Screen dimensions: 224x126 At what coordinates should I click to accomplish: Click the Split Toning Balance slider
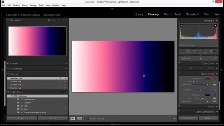click(x=201, y=90)
